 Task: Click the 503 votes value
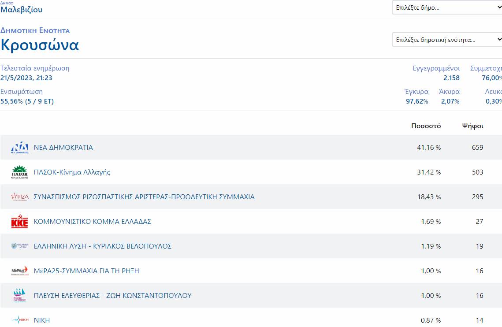pyautogui.click(x=477, y=172)
